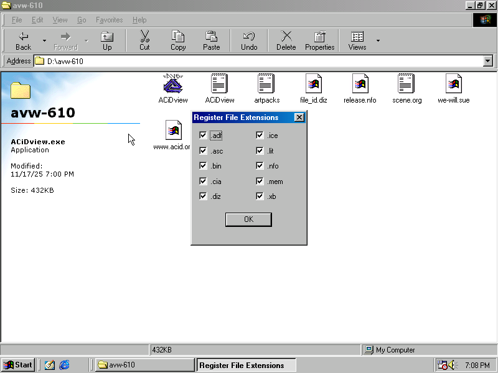The width and height of the screenshot is (498, 373).
Task: Open the ACiDview application icon
Action: (173, 84)
